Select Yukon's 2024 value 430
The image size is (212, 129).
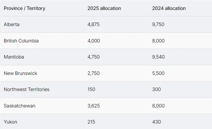point(156,122)
